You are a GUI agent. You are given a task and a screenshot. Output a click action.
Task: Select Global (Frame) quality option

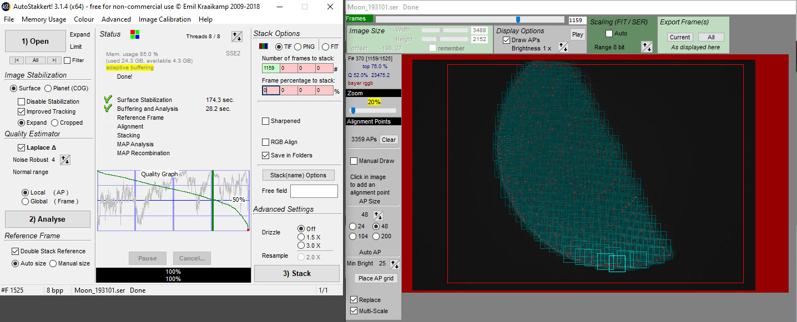click(25, 202)
